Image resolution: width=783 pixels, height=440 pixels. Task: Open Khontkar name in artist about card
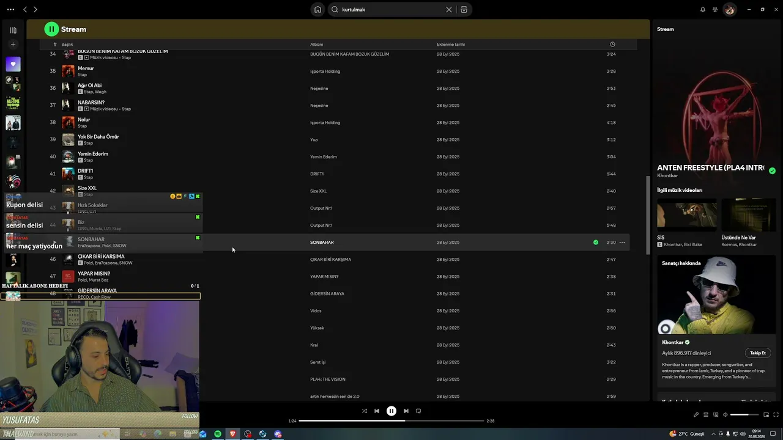672,343
